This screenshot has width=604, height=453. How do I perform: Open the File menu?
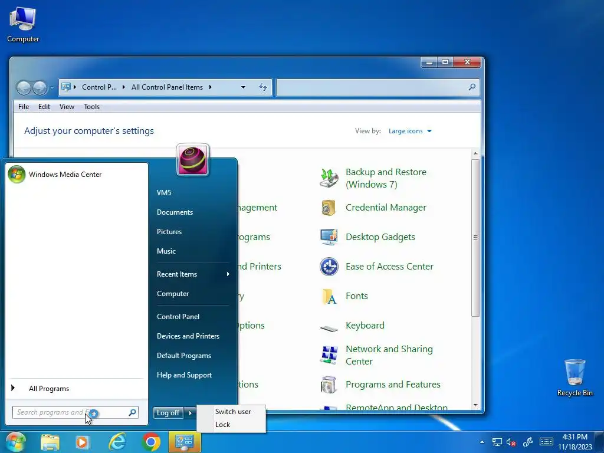click(x=24, y=107)
